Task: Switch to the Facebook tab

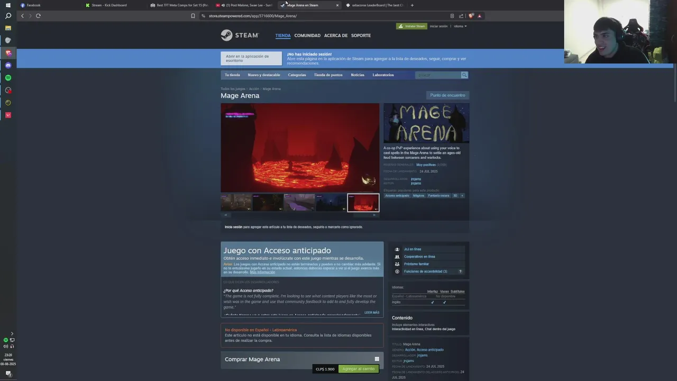Action: tap(48, 5)
